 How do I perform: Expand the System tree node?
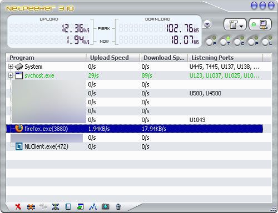pos(11,66)
